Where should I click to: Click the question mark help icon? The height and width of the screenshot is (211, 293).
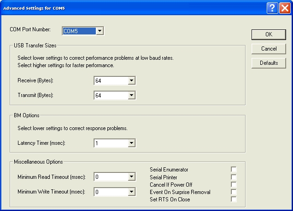[x=272, y=8]
